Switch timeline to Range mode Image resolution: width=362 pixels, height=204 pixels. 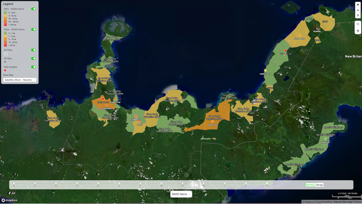click(319, 185)
